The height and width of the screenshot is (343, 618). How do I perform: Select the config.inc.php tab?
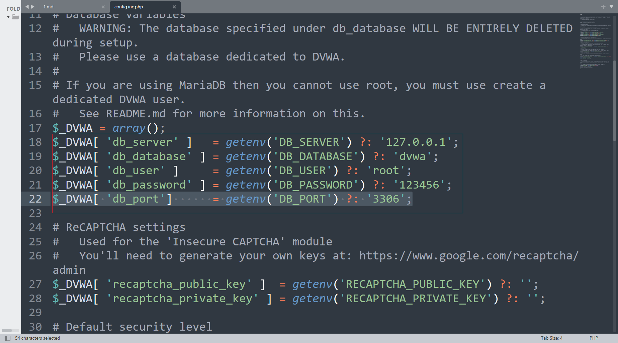click(x=128, y=7)
